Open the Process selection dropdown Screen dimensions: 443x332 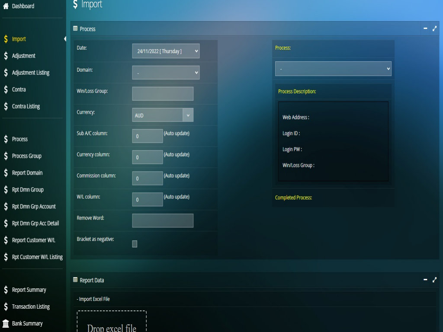pos(333,69)
